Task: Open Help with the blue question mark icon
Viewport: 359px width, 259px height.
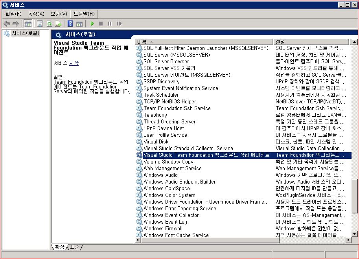Action: pyautogui.click(x=70, y=24)
